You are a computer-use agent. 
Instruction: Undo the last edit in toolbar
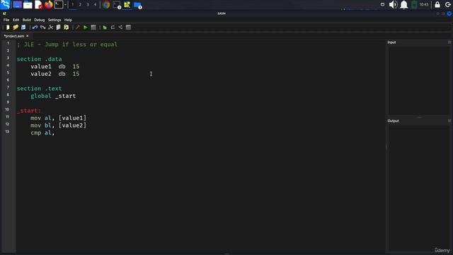click(x=35, y=27)
